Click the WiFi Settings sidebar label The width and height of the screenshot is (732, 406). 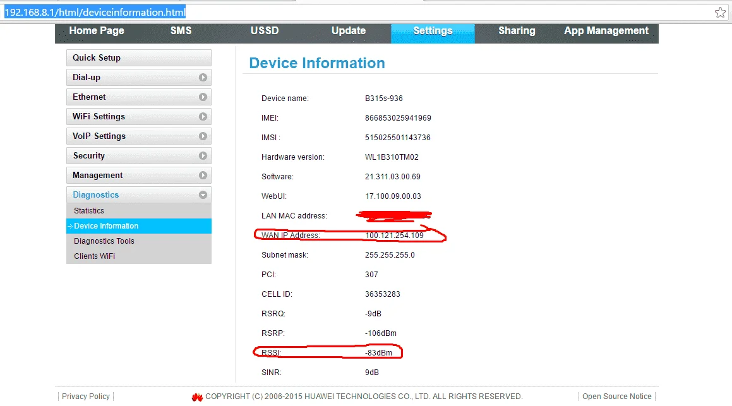click(99, 117)
